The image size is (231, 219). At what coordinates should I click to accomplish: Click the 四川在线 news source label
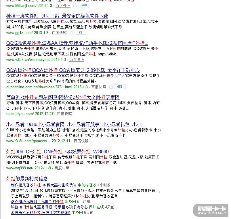96,207
